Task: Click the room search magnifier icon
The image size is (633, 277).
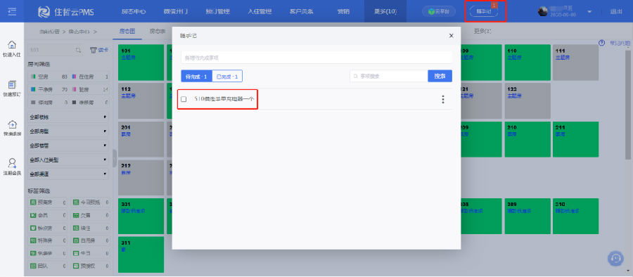Action: coord(79,50)
